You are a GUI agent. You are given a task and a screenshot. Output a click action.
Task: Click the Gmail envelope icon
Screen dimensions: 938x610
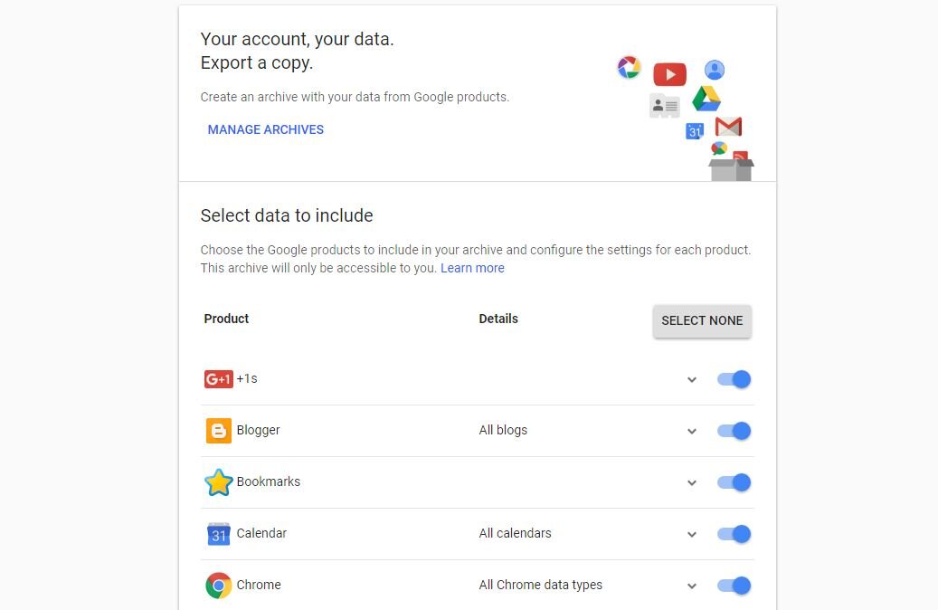pyautogui.click(x=728, y=127)
